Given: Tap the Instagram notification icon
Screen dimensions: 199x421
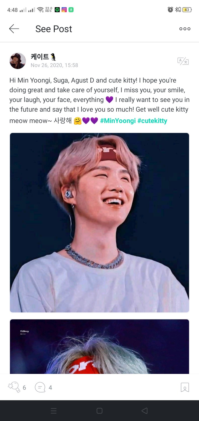Looking at the screenshot, I should (x=64, y=10).
